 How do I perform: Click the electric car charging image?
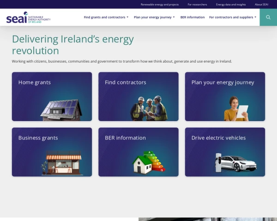click(236, 163)
